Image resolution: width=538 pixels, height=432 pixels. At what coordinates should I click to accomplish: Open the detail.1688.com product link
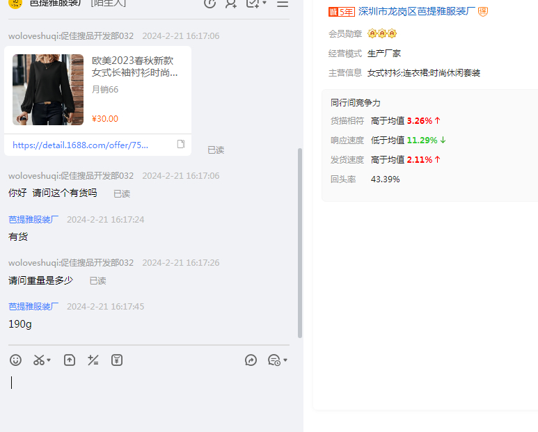coord(81,145)
